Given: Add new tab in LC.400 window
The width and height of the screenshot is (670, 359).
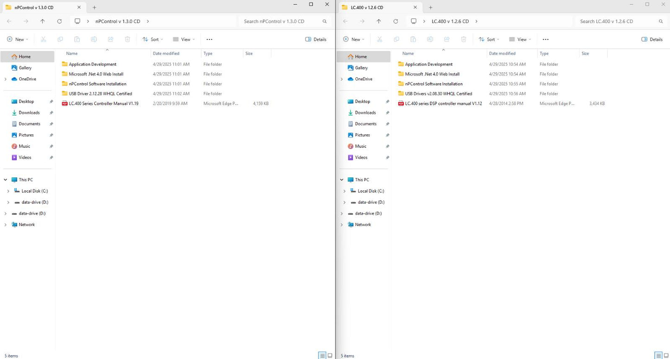Looking at the screenshot, I should tap(430, 7).
